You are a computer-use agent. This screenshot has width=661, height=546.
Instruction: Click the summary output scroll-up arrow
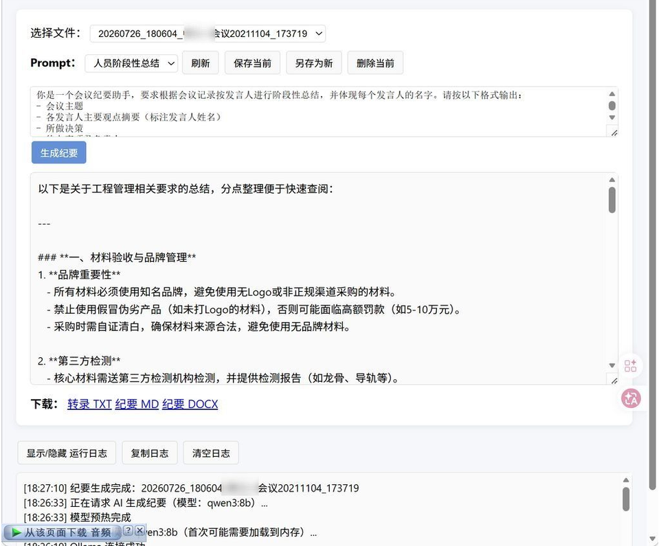coord(612,180)
